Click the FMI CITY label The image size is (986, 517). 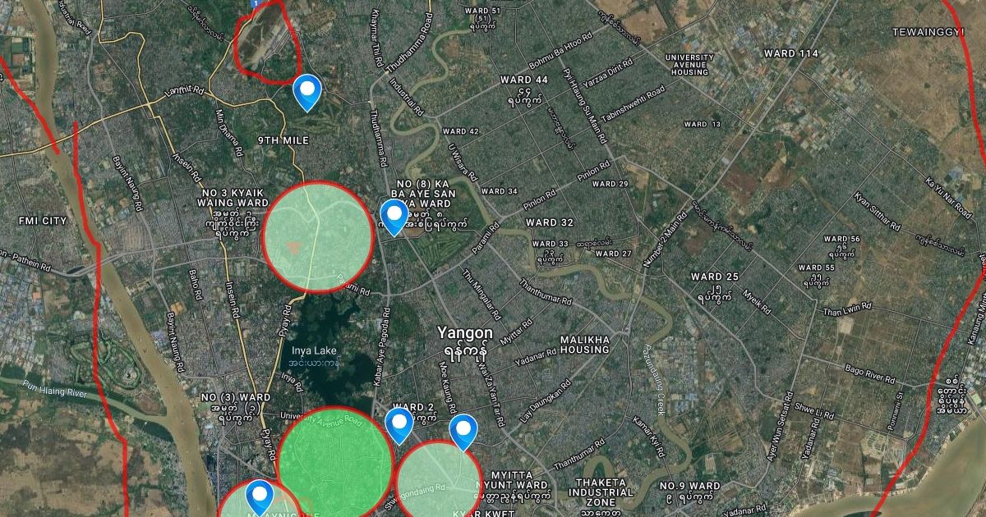(43, 221)
